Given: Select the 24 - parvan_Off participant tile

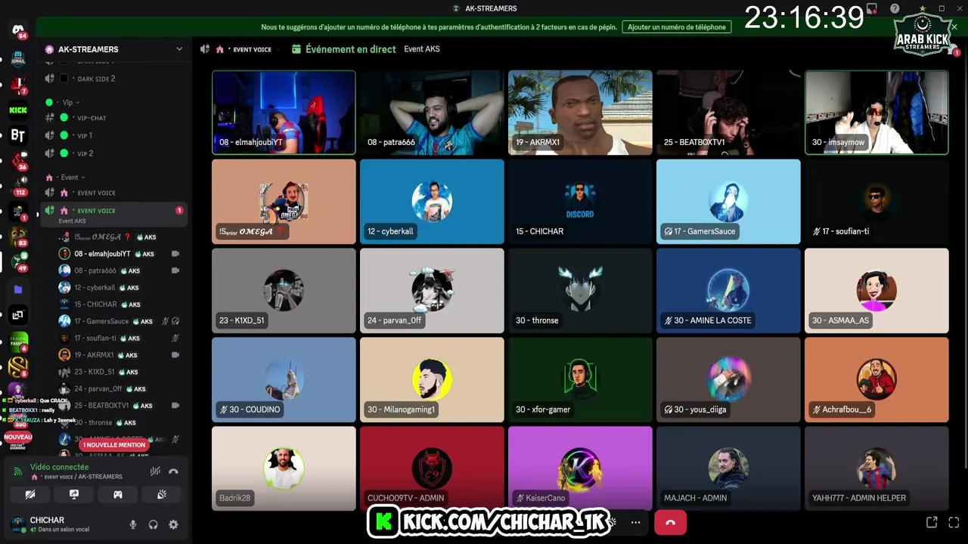Looking at the screenshot, I should point(432,291).
